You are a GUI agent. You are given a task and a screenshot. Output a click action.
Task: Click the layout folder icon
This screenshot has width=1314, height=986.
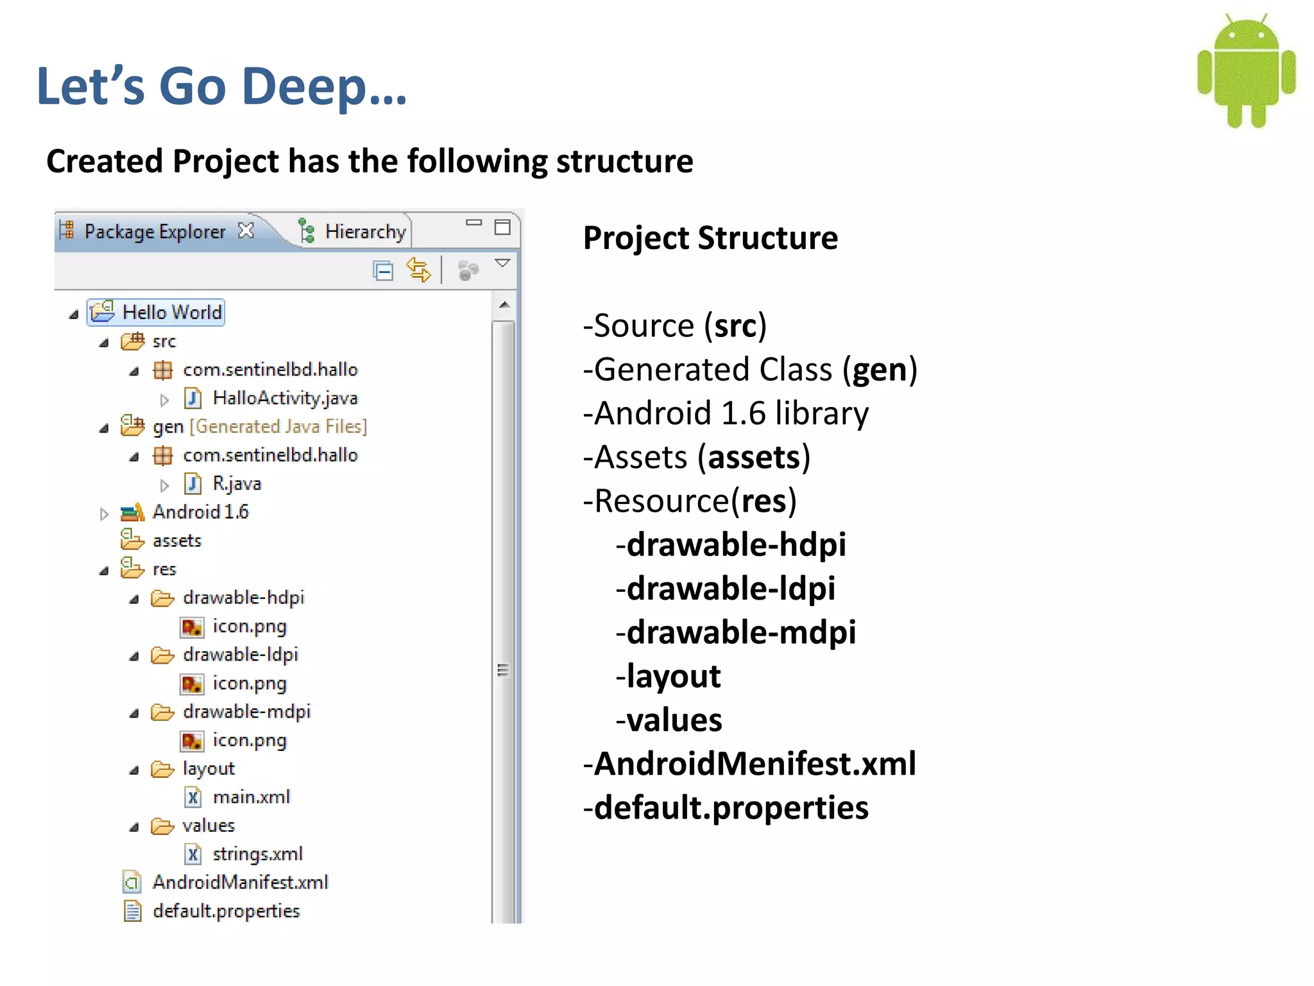click(162, 769)
